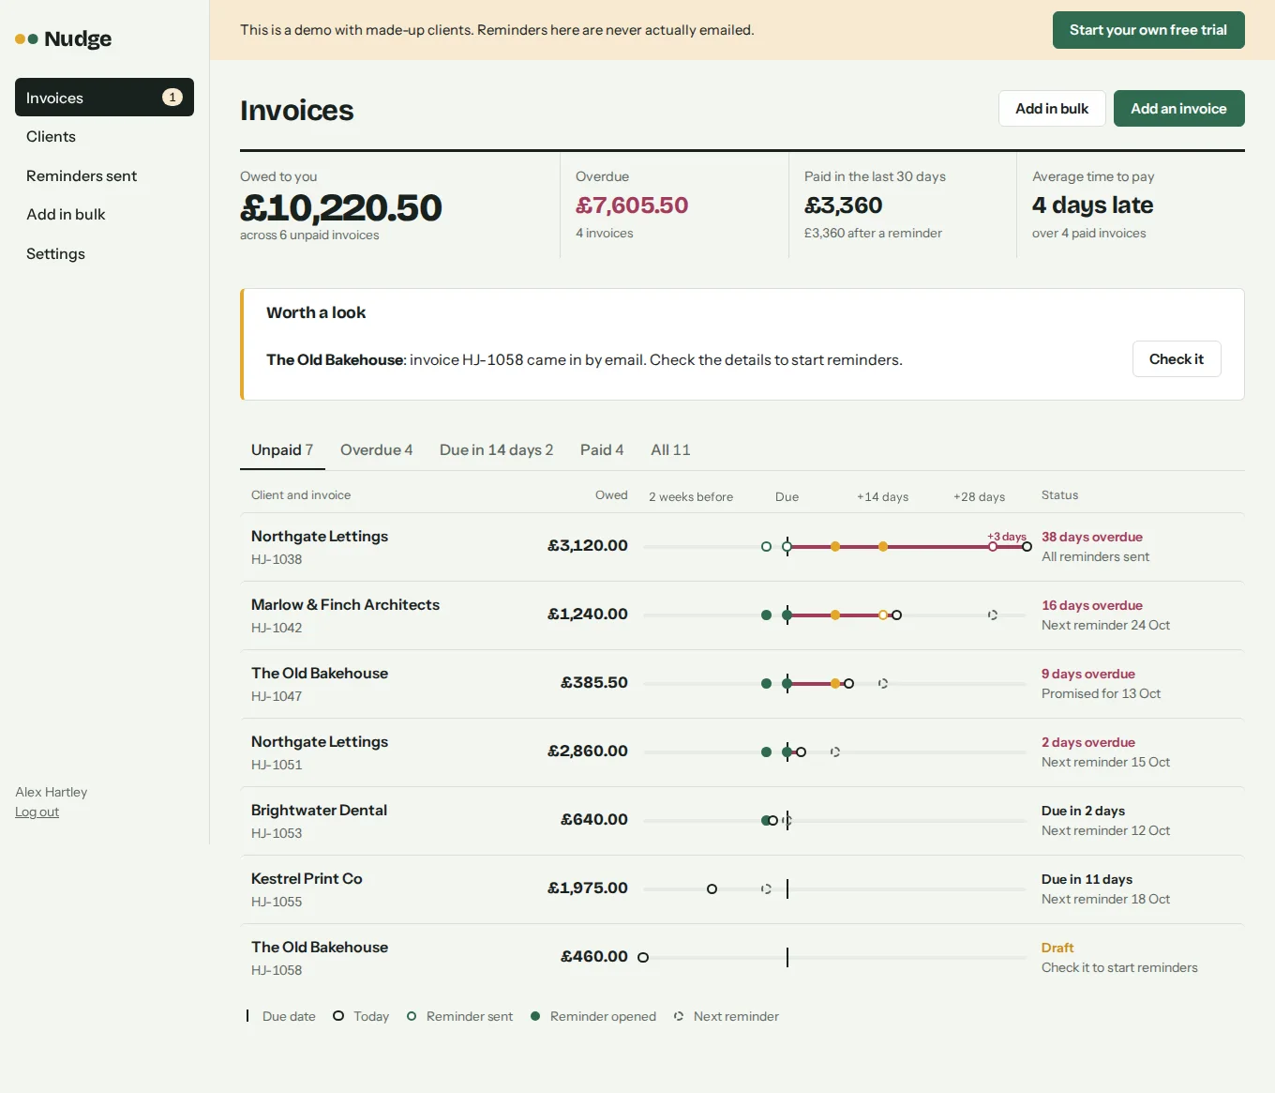Click Promised for 13 Oct status text

(x=1101, y=694)
